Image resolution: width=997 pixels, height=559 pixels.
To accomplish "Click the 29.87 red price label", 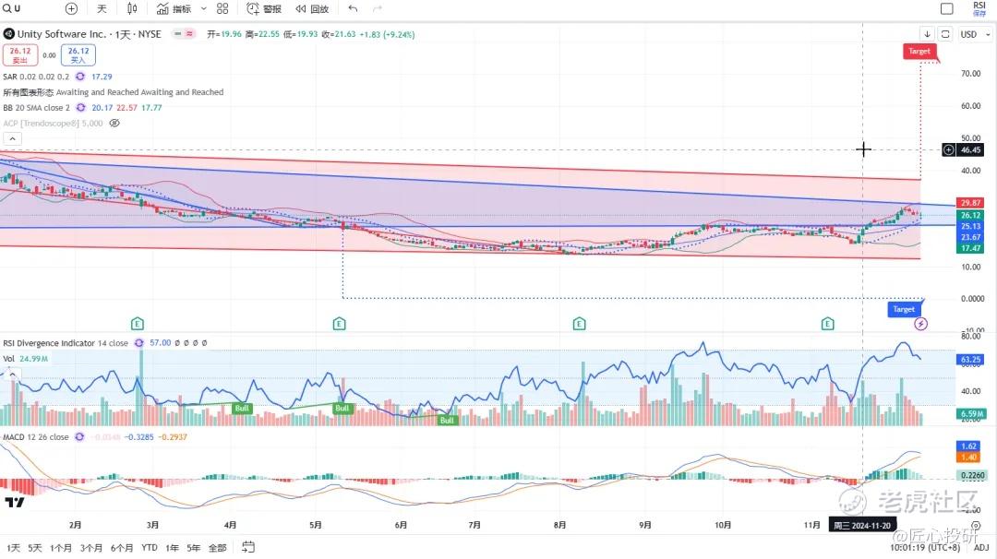I will tap(970, 203).
